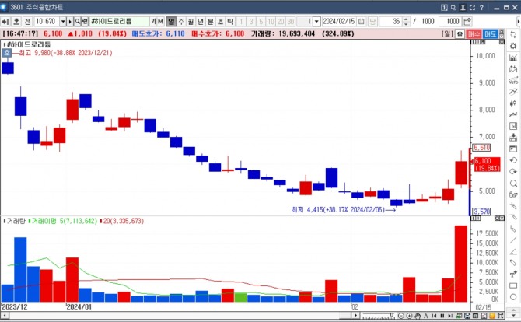Click the stock search magnifier icon
The image size is (521, 322).
point(78,22)
